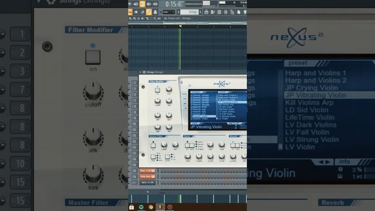Choose the piano roll dashed-rectangle select tool

pos(151,18)
